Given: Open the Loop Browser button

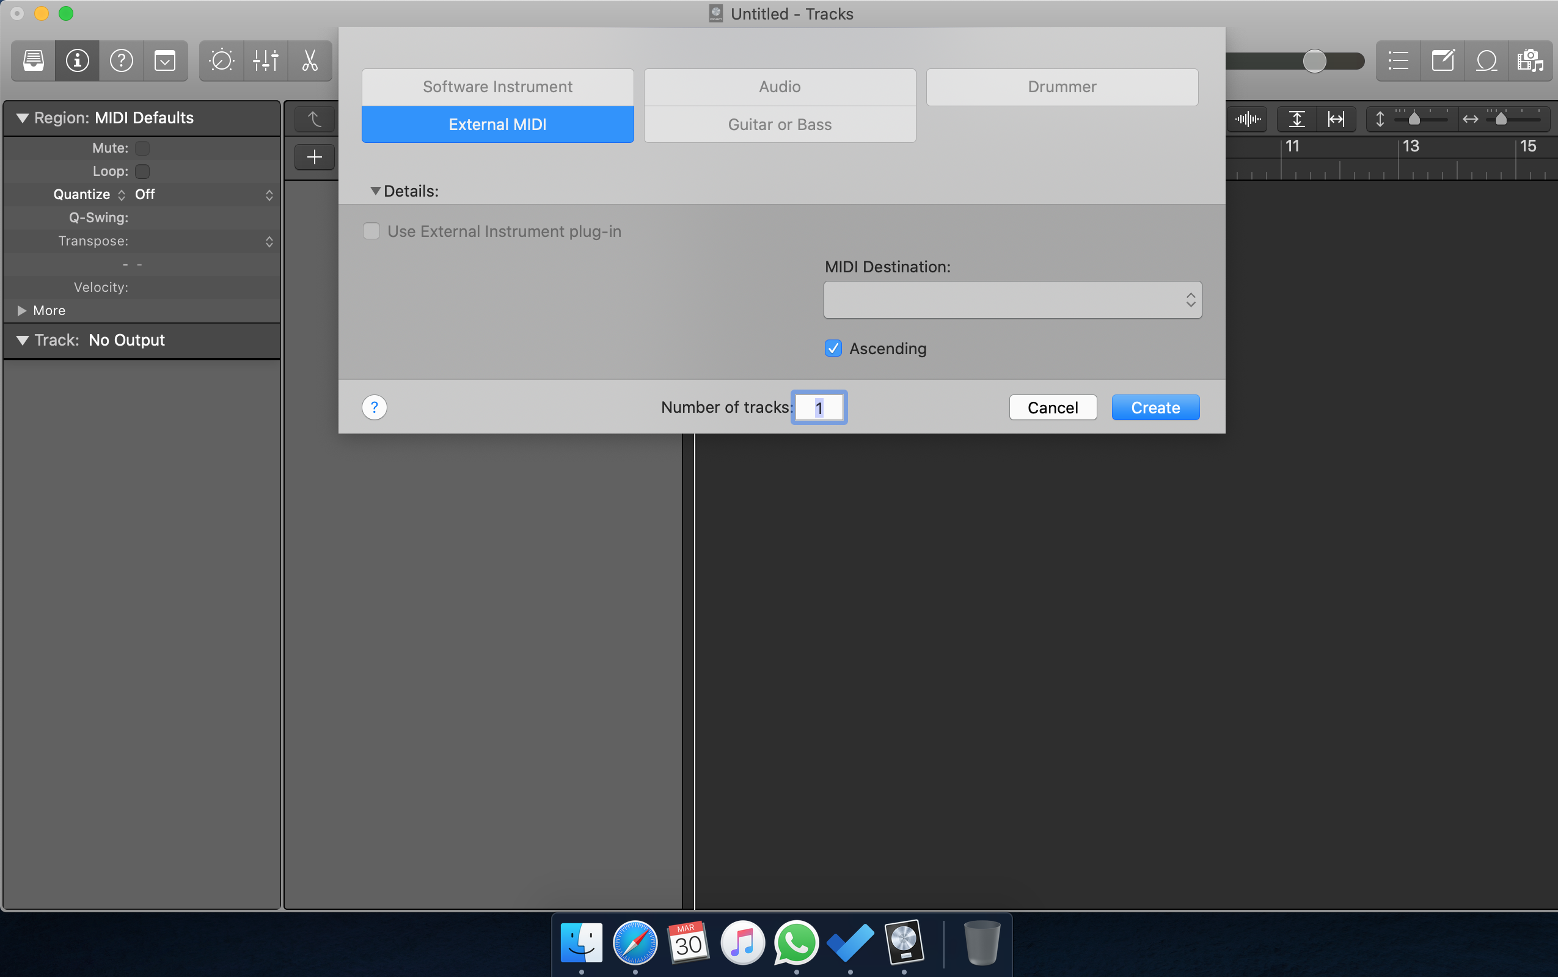Looking at the screenshot, I should pyautogui.click(x=1487, y=60).
